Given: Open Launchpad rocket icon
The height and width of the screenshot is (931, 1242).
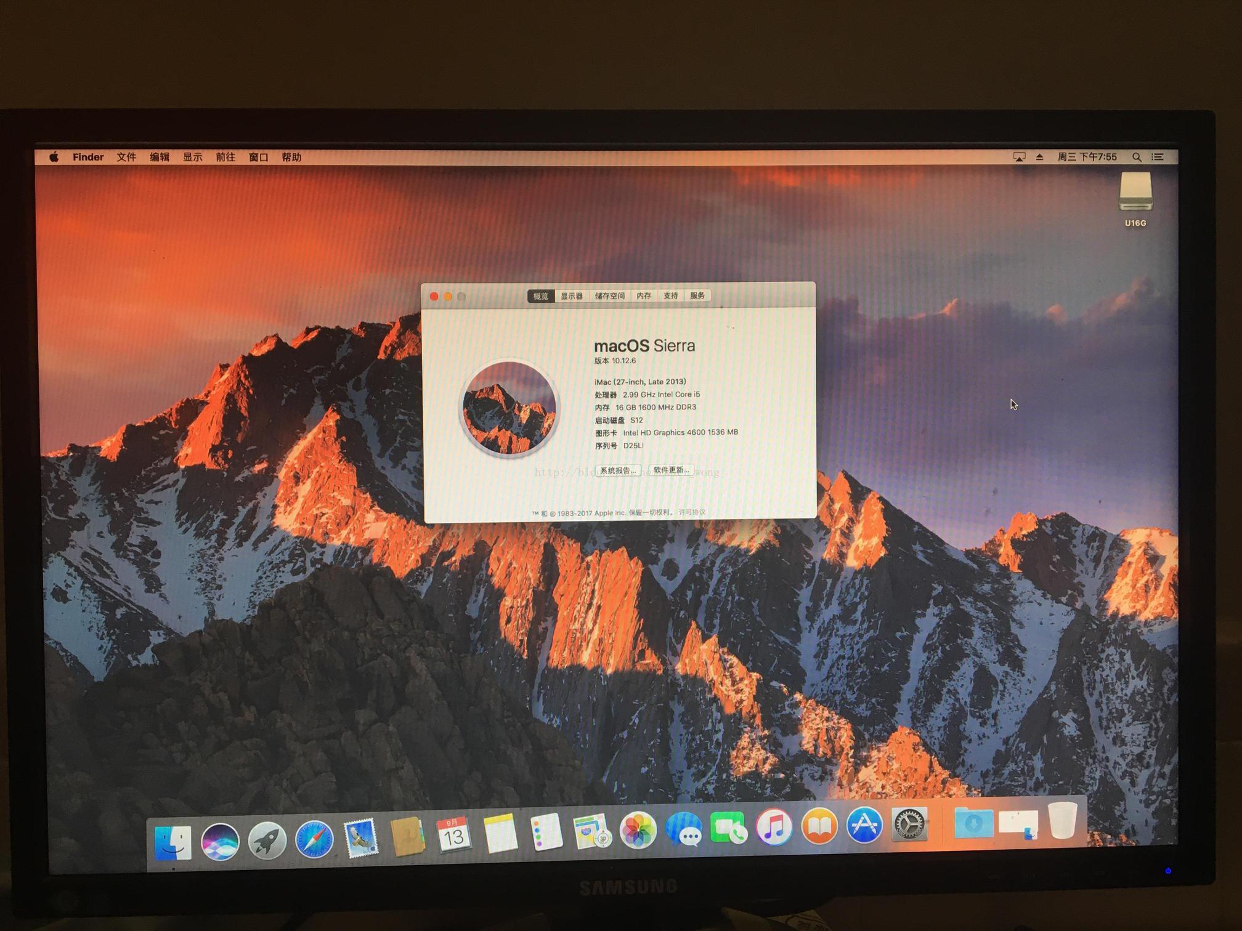Looking at the screenshot, I should pyautogui.click(x=267, y=840).
